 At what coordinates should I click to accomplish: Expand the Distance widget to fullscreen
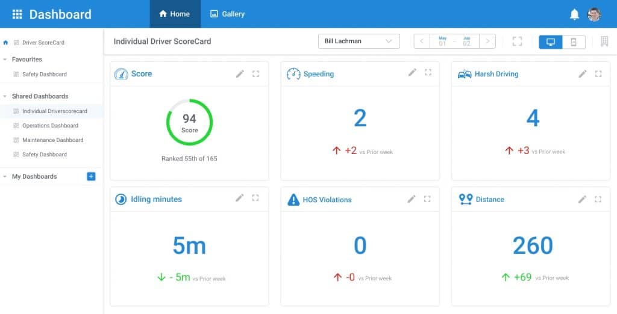598,199
